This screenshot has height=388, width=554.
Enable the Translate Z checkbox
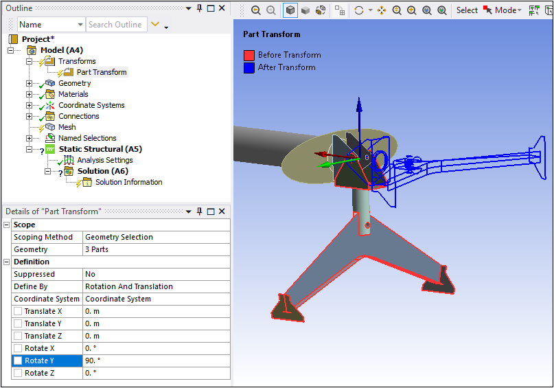(x=18, y=336)
